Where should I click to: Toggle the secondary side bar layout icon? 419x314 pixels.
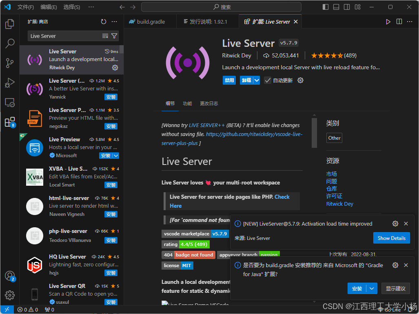(347, 7)
